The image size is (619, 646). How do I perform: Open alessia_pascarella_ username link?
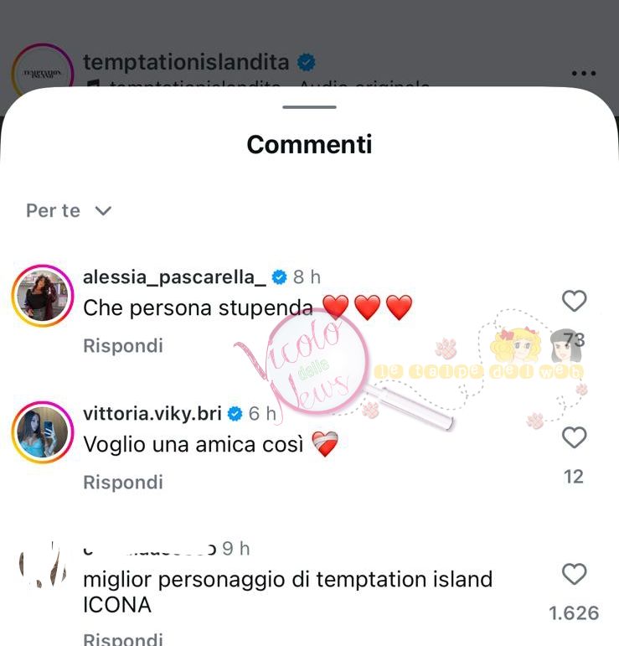click(174, 277)
